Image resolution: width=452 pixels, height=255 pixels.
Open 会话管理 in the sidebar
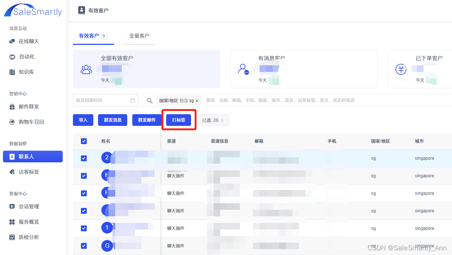[x=29, y=206]
